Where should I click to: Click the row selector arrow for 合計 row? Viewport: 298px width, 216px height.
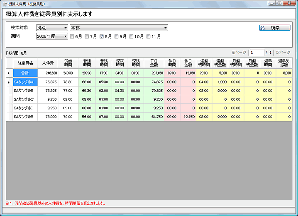point(9,73)
